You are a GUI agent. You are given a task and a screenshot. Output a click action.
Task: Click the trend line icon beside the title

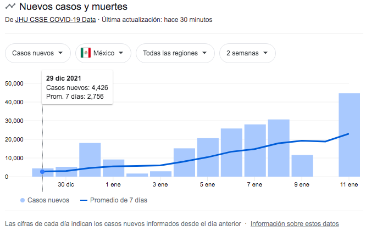point(10,6)
